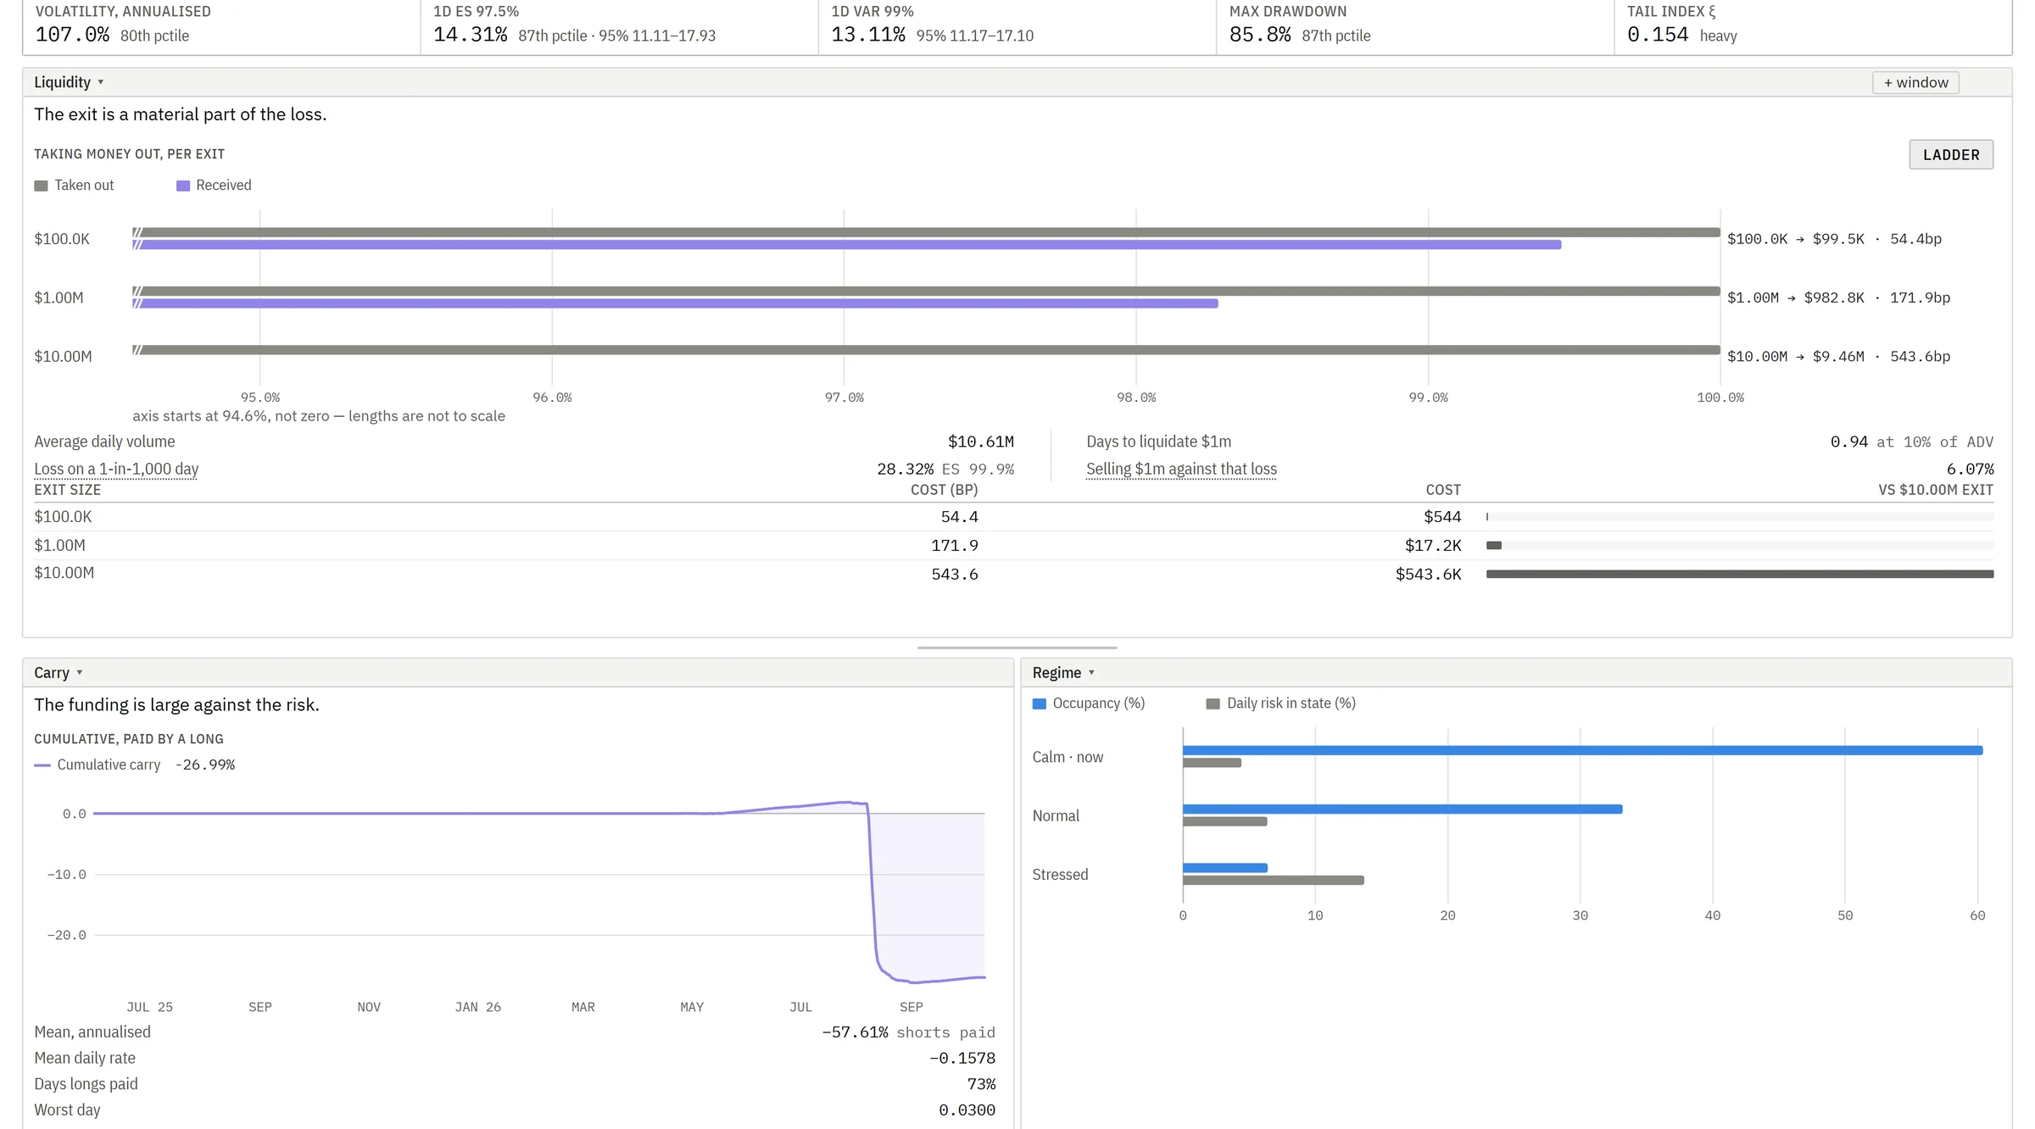This screenshot has height=1129, width=2035.
Task: Click the $100.0K Taken out grey bar
Action: 926,232
